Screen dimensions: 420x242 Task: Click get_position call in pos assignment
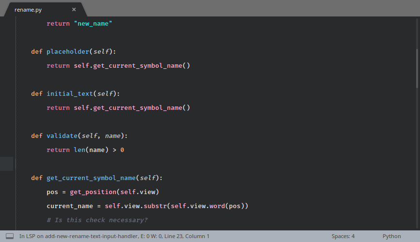coord(93,192)
